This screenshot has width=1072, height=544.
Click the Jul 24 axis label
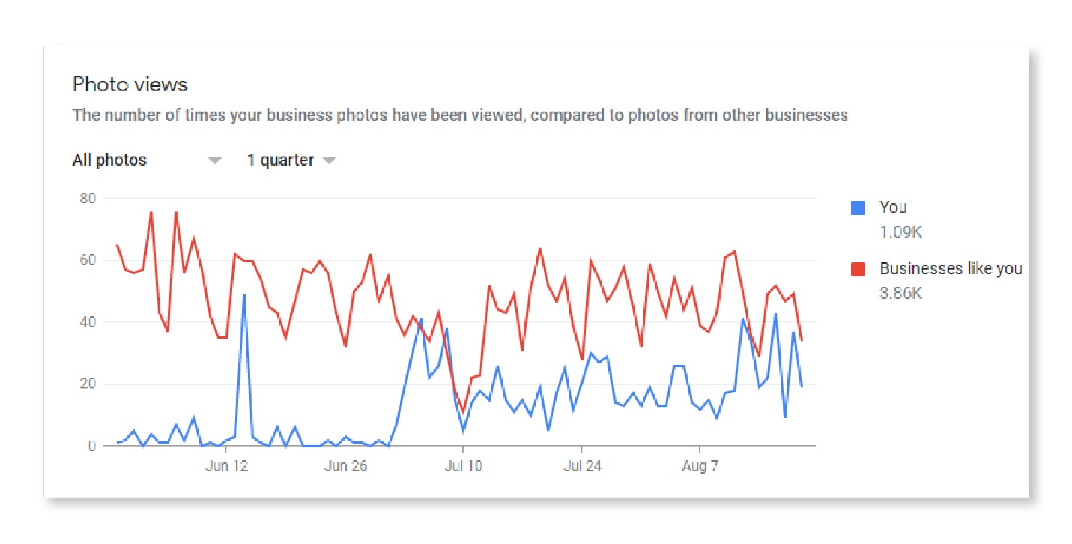[x=582, y=465]
